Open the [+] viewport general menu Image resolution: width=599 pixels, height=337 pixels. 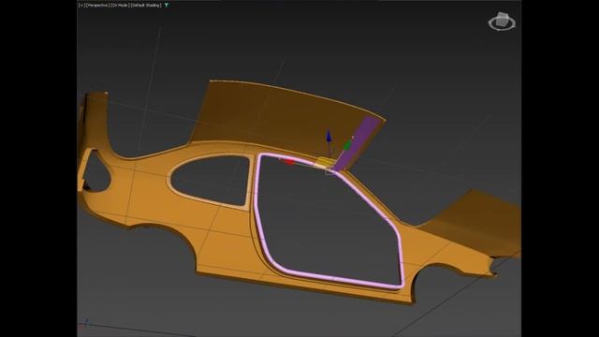[81, 6]
